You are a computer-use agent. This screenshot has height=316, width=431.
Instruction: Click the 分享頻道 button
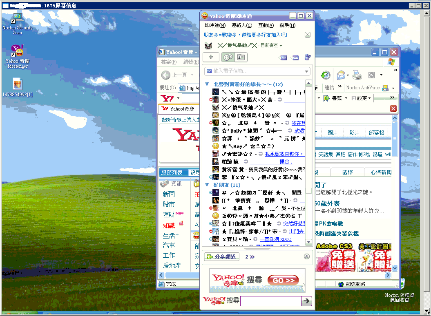pos(221,257)
